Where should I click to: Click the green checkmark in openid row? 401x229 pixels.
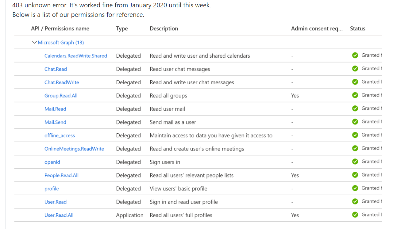[x=355, y=162]
